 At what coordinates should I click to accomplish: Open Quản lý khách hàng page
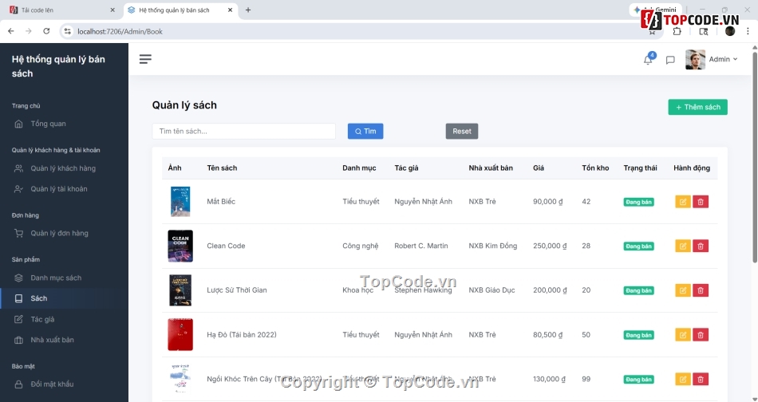[64, 168]
